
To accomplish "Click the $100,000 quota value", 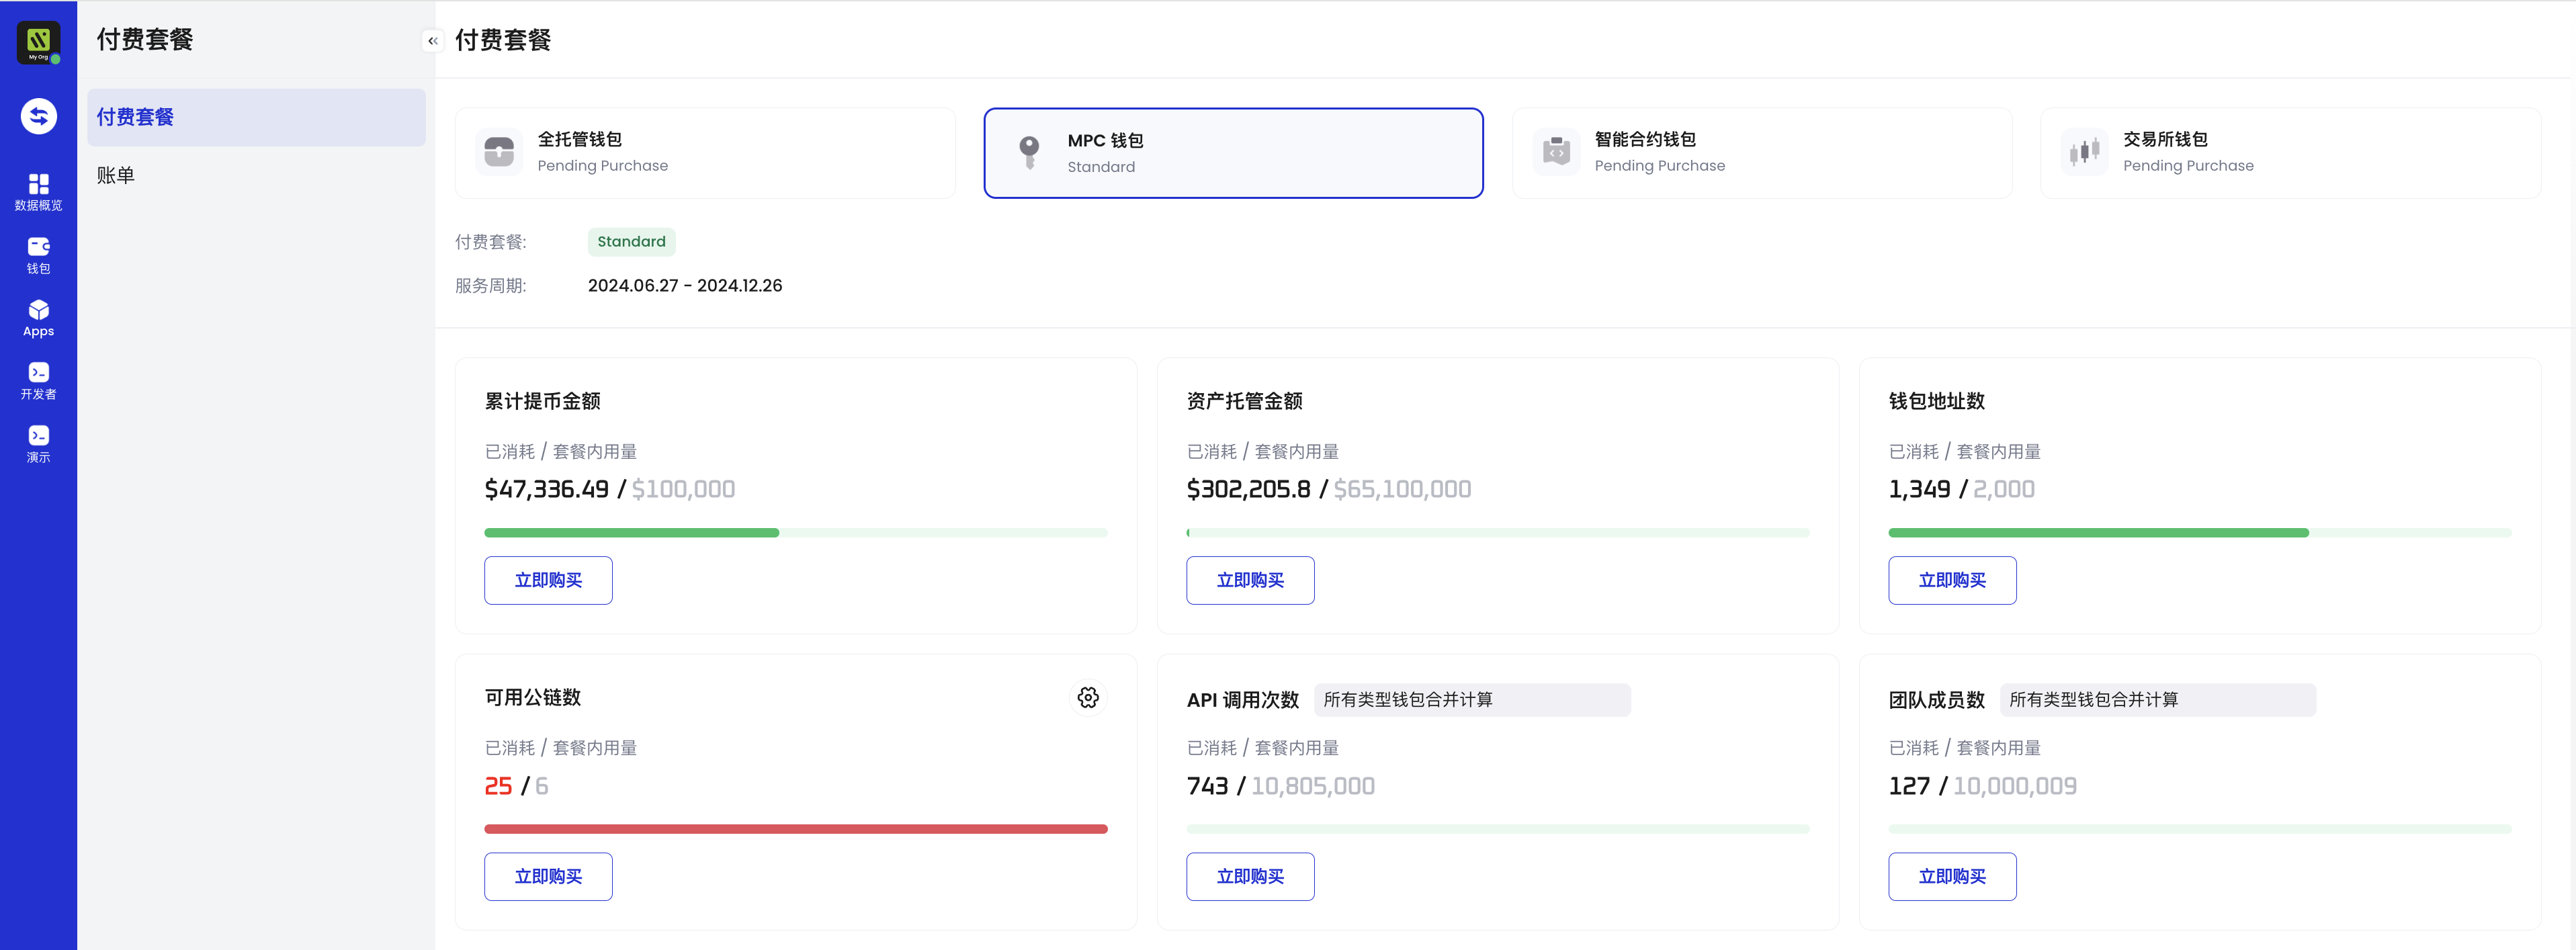I will click(x=683, y=489).
